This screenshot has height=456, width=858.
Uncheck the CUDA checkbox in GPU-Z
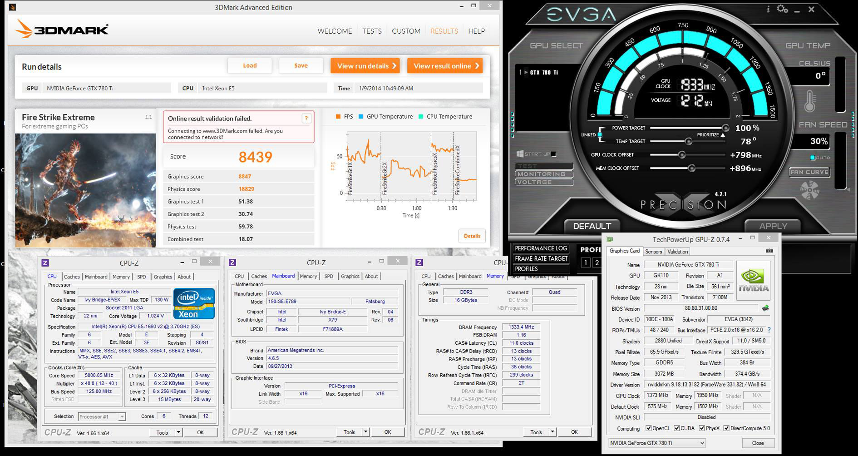(x=677, y=428)
